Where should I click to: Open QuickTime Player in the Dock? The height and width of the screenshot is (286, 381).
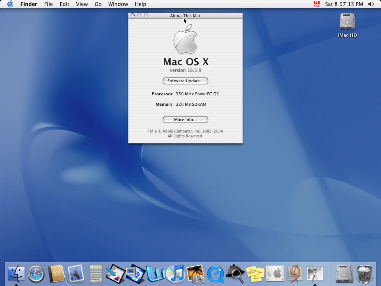(215, 274)
